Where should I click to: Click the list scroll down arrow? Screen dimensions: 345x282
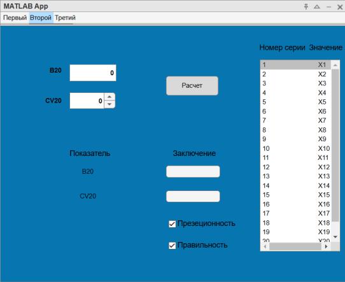pos(335,237)
